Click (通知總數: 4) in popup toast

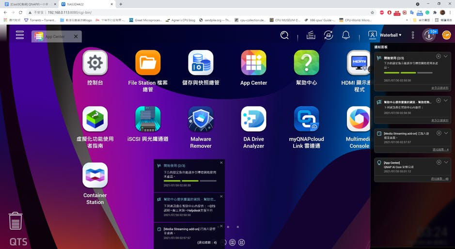tap(207, 243)
